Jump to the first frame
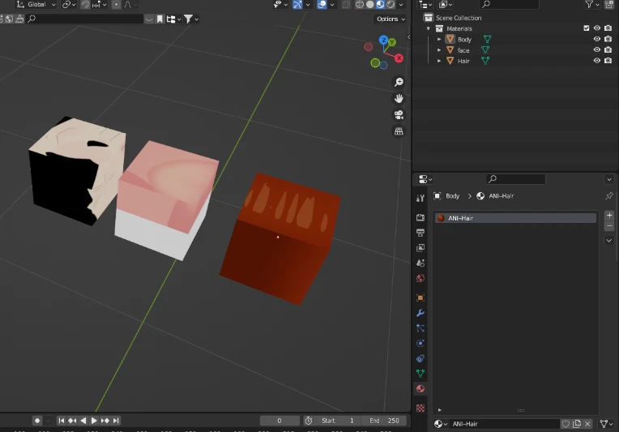The image size is (619, 432). tap(62, 421)
